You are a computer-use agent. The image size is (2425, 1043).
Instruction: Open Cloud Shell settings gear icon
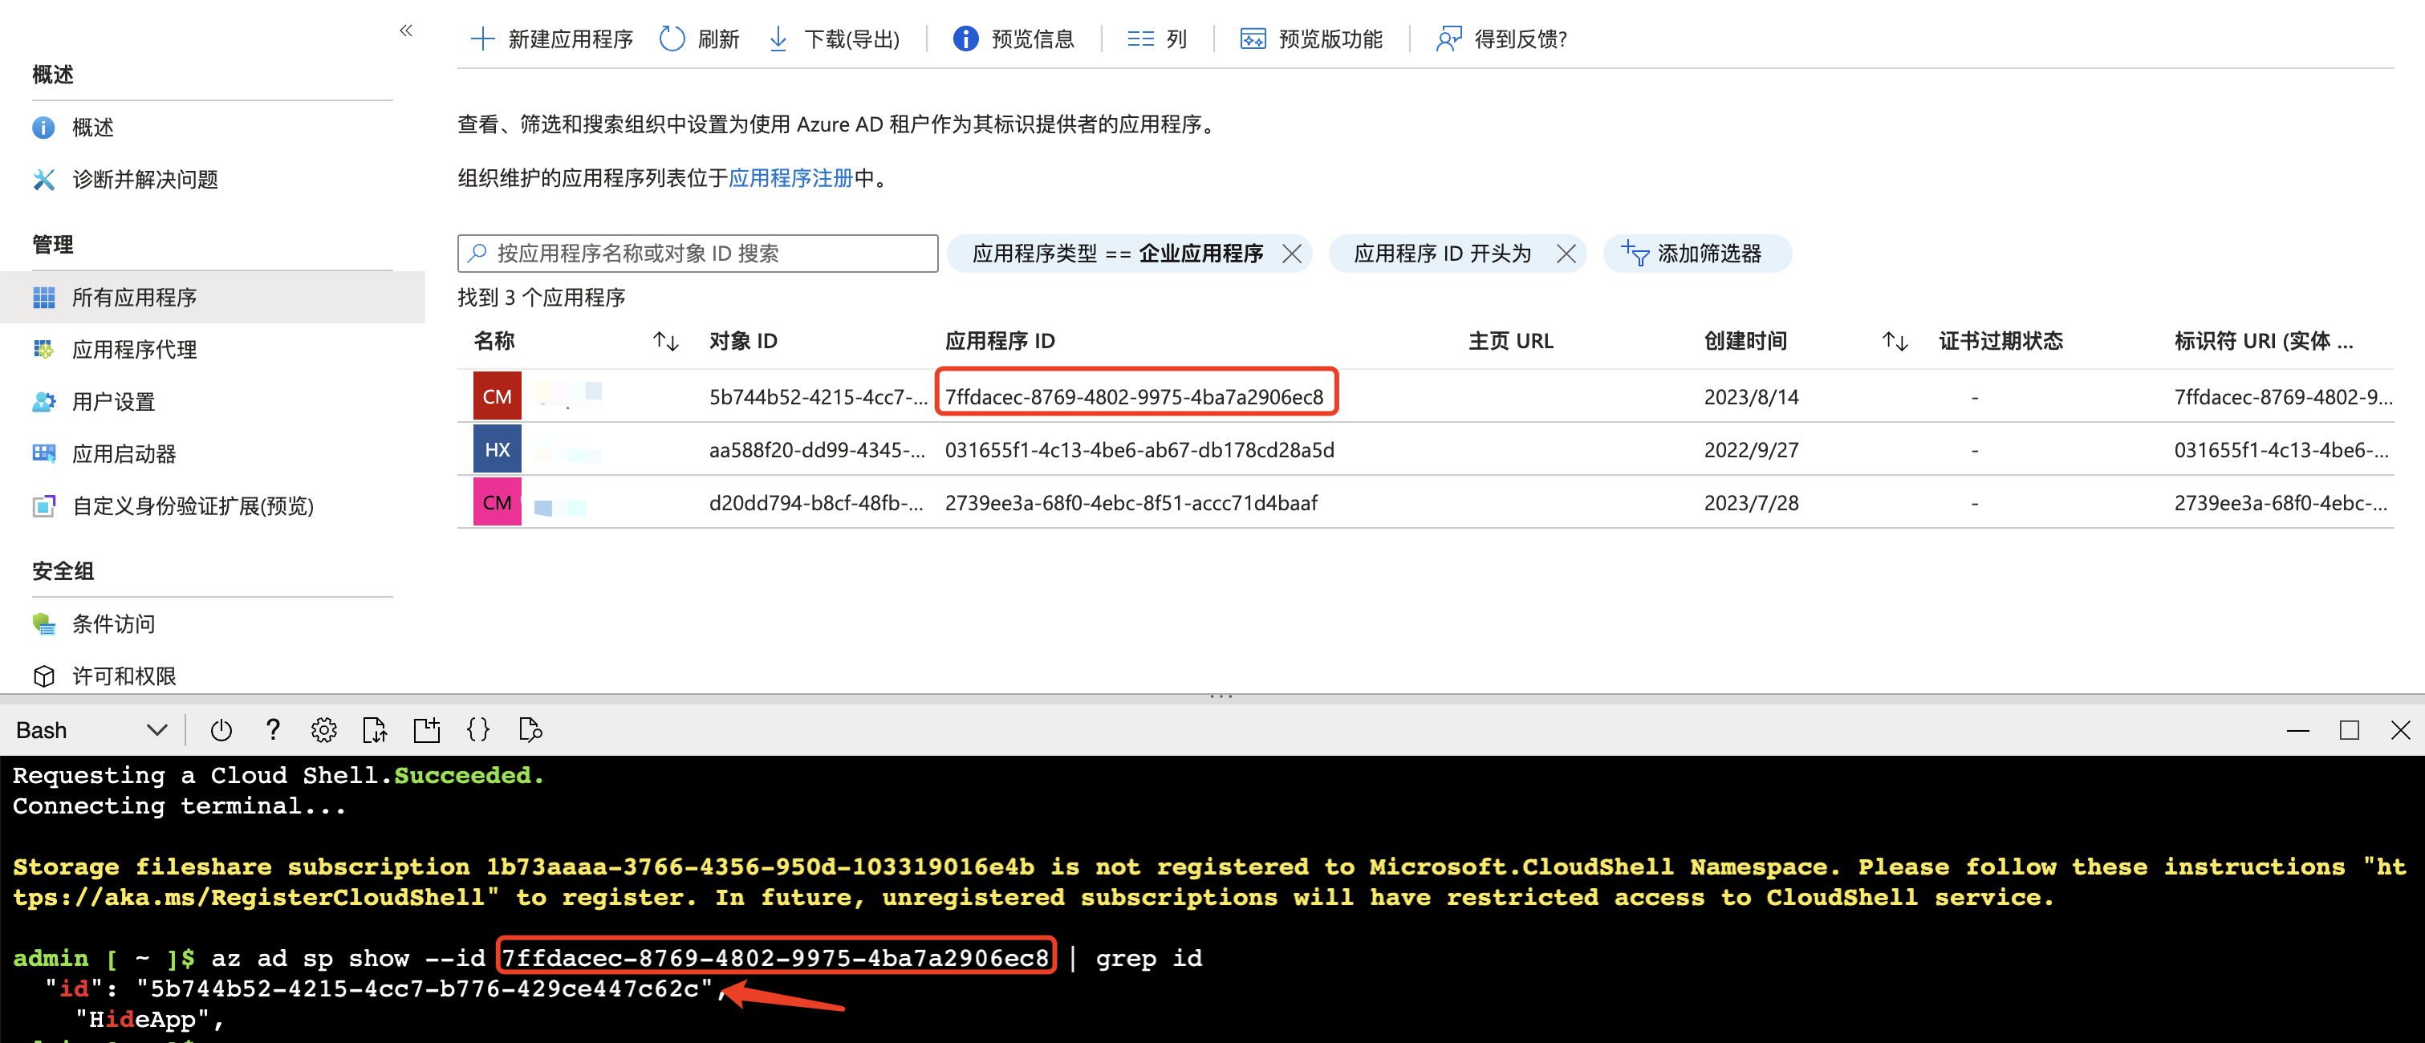[324, 730]
